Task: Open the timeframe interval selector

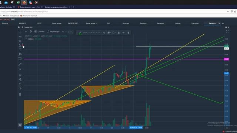Action: point(26,31)
